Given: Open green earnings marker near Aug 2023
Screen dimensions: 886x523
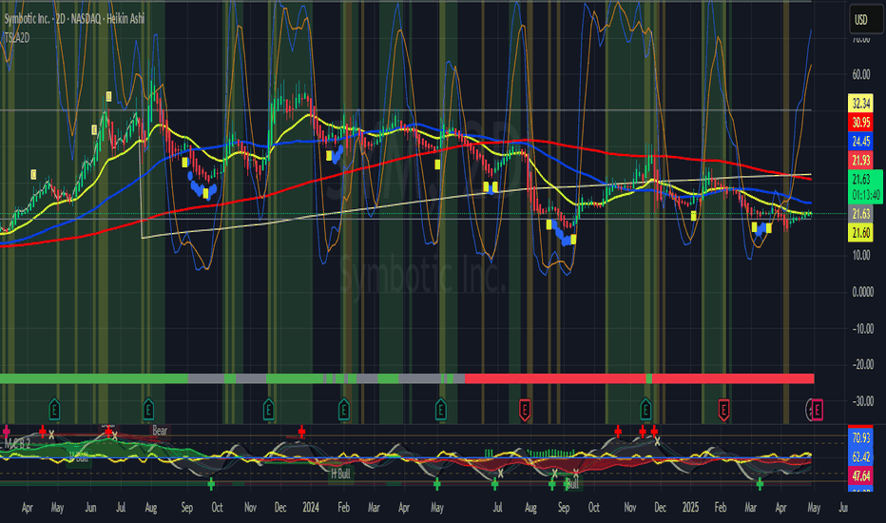Looking at the screenshot, I should (148, 408).
